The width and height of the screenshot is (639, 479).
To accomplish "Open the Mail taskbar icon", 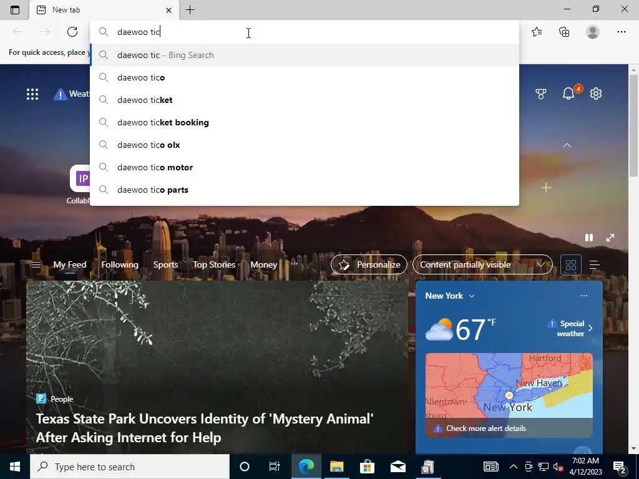I will pos(398,467).
